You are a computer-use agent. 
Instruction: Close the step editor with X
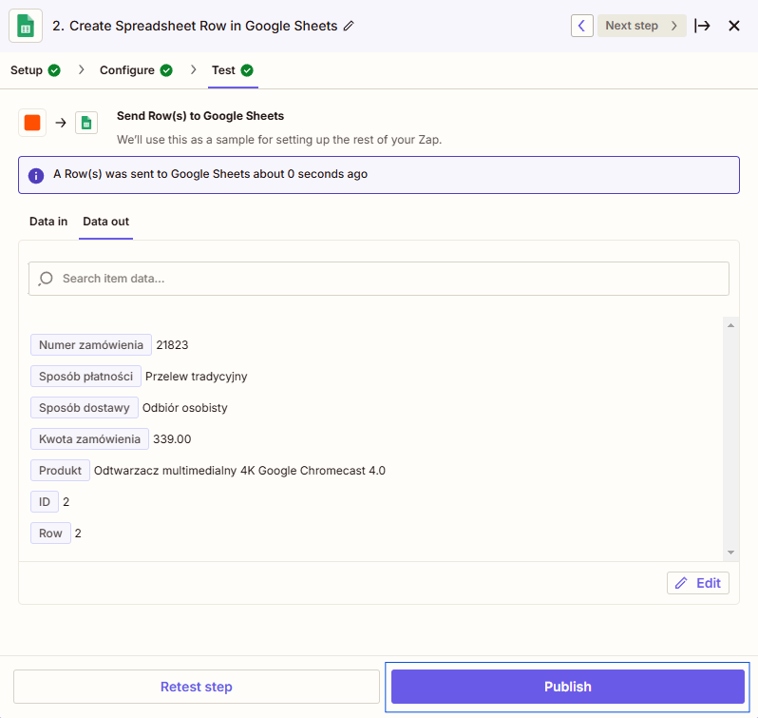click(733, 26)
